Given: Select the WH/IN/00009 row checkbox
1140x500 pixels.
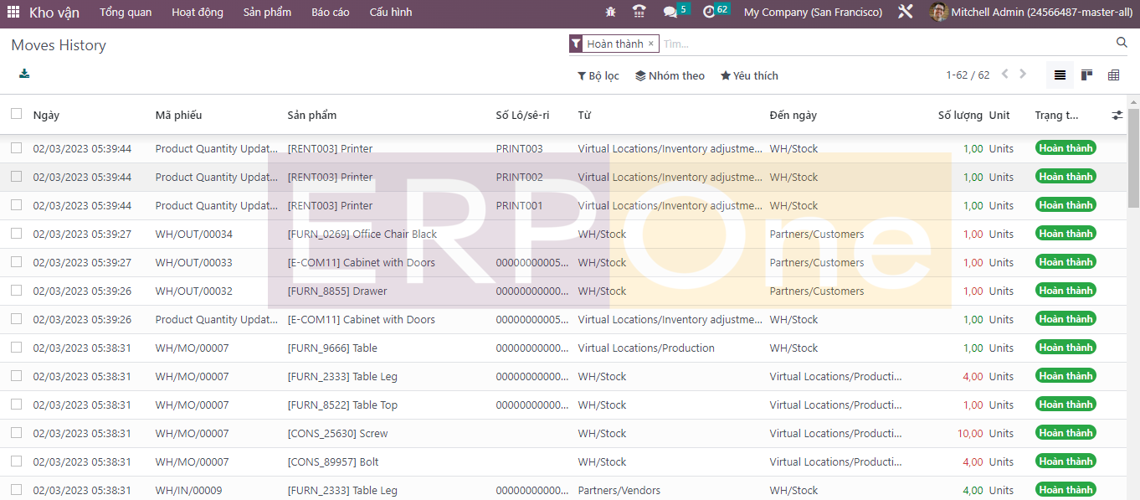Looking at the screenshot, I should (x=17, y=490).
